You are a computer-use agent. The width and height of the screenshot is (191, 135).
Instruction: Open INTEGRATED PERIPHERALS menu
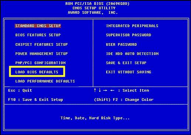click(132, 26)
